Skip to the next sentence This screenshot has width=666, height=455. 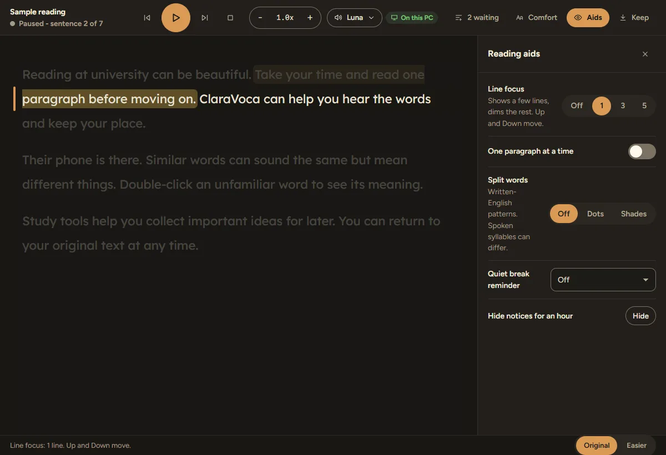(x=205, y=18)
